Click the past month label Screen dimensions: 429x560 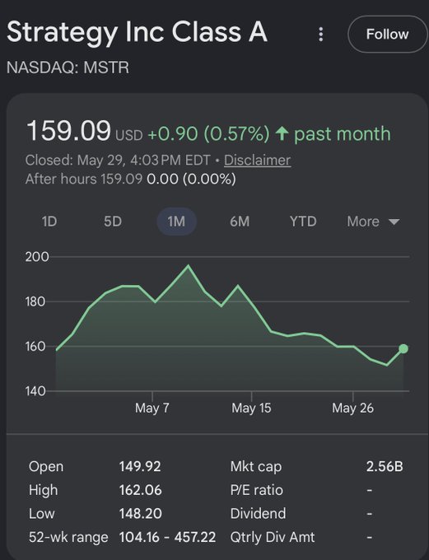click(x=343, y=134)
